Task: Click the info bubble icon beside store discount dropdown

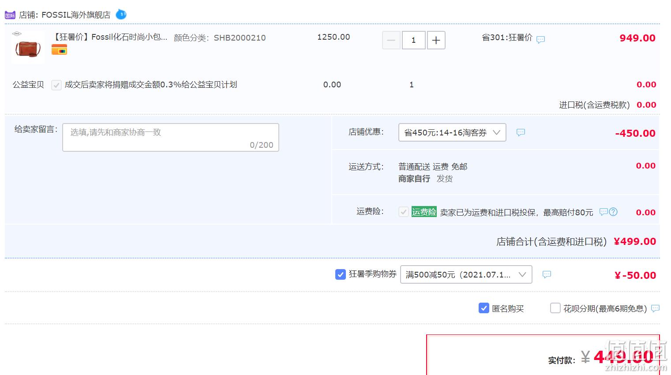Action: [521, 132]
